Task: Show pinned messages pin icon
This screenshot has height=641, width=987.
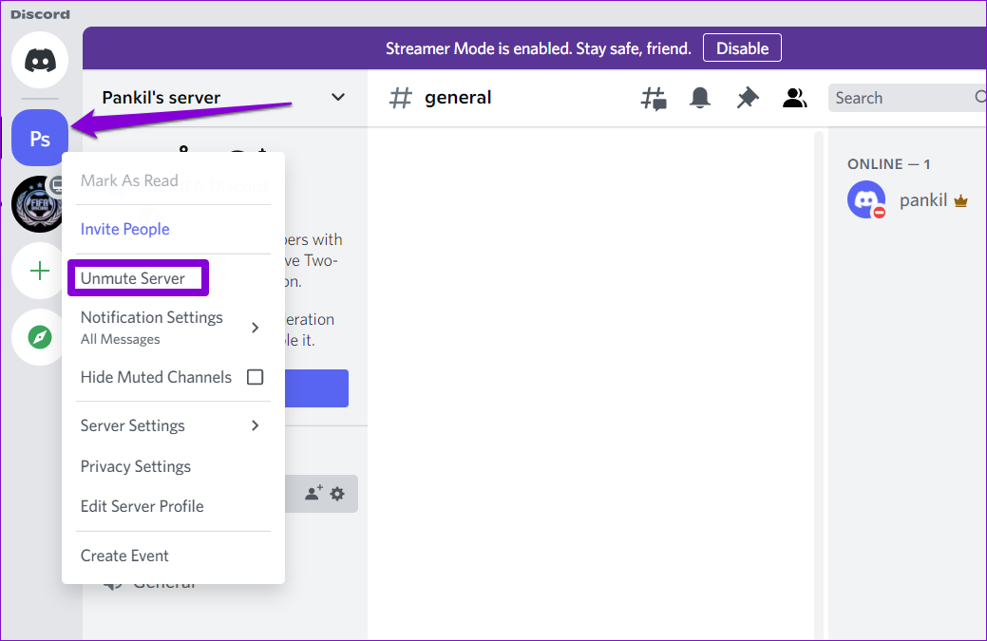Action: tap(748, 98)
